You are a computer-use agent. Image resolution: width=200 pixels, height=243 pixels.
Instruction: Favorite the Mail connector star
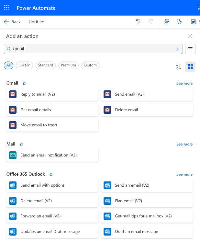tap(21, 144)
